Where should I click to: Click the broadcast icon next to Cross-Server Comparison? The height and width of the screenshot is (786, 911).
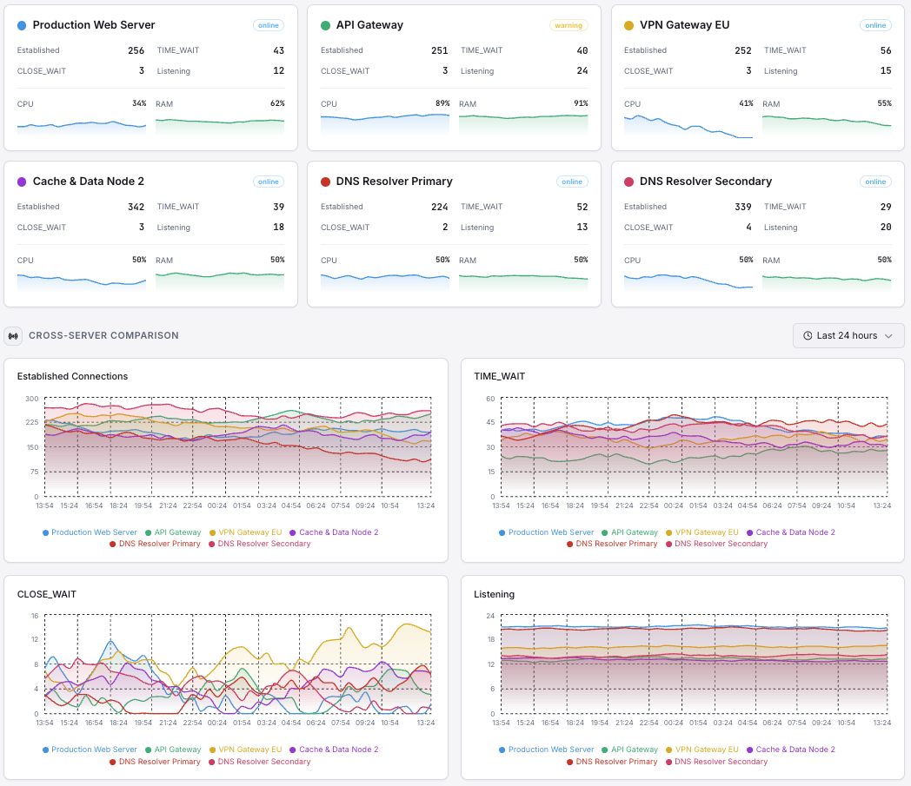coord(15,335)
